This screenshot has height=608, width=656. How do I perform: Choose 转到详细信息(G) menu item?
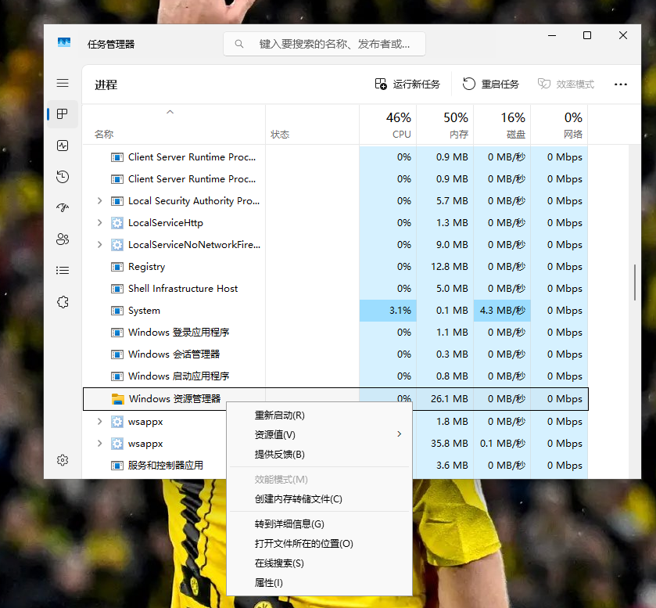(x=319, y=524)
